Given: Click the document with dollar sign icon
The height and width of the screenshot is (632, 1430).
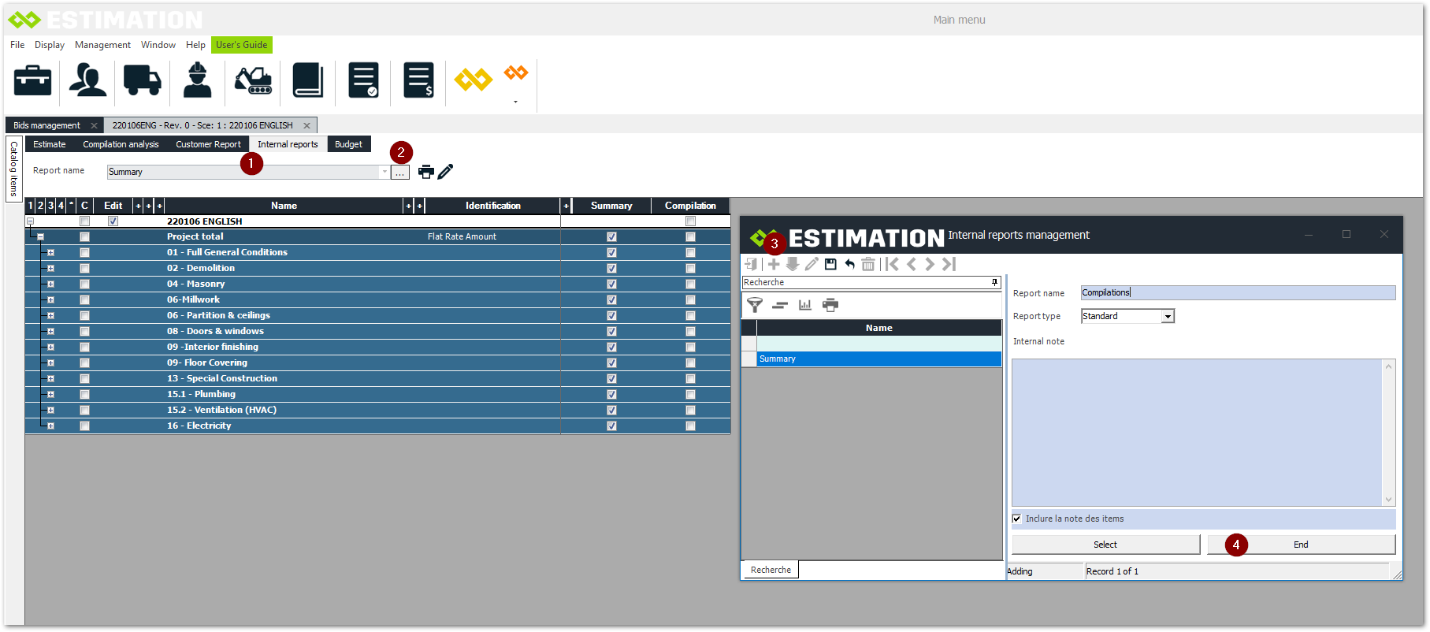Looking at the screenshot, I should pyautogui.click(x=418, y=80).
